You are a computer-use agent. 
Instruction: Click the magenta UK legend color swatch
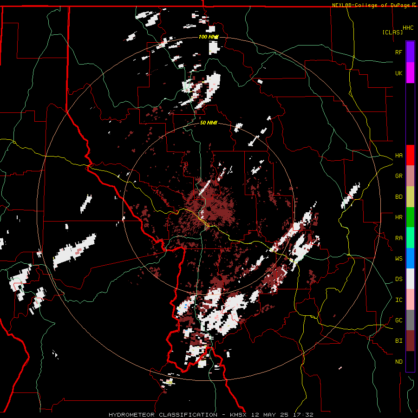pos(410,73)
